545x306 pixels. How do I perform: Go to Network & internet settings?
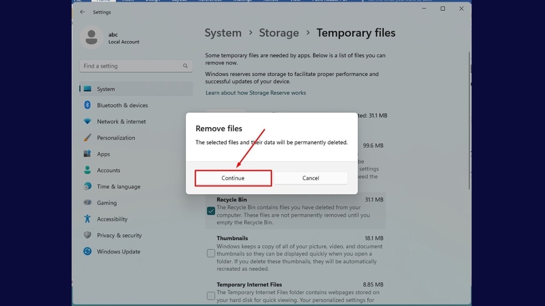(136, 121)
